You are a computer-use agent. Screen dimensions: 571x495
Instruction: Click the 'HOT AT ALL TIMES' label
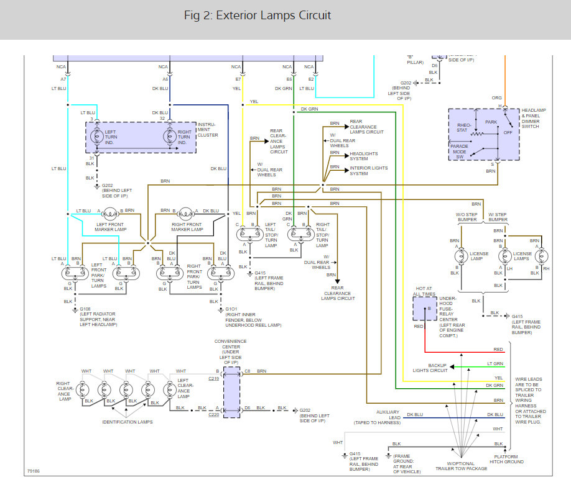pos(424,291)
